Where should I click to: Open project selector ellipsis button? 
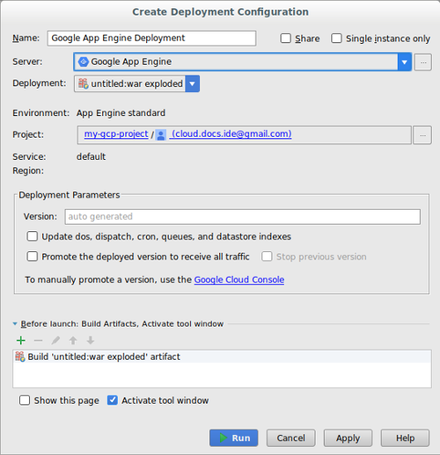[x=423, y=135]
